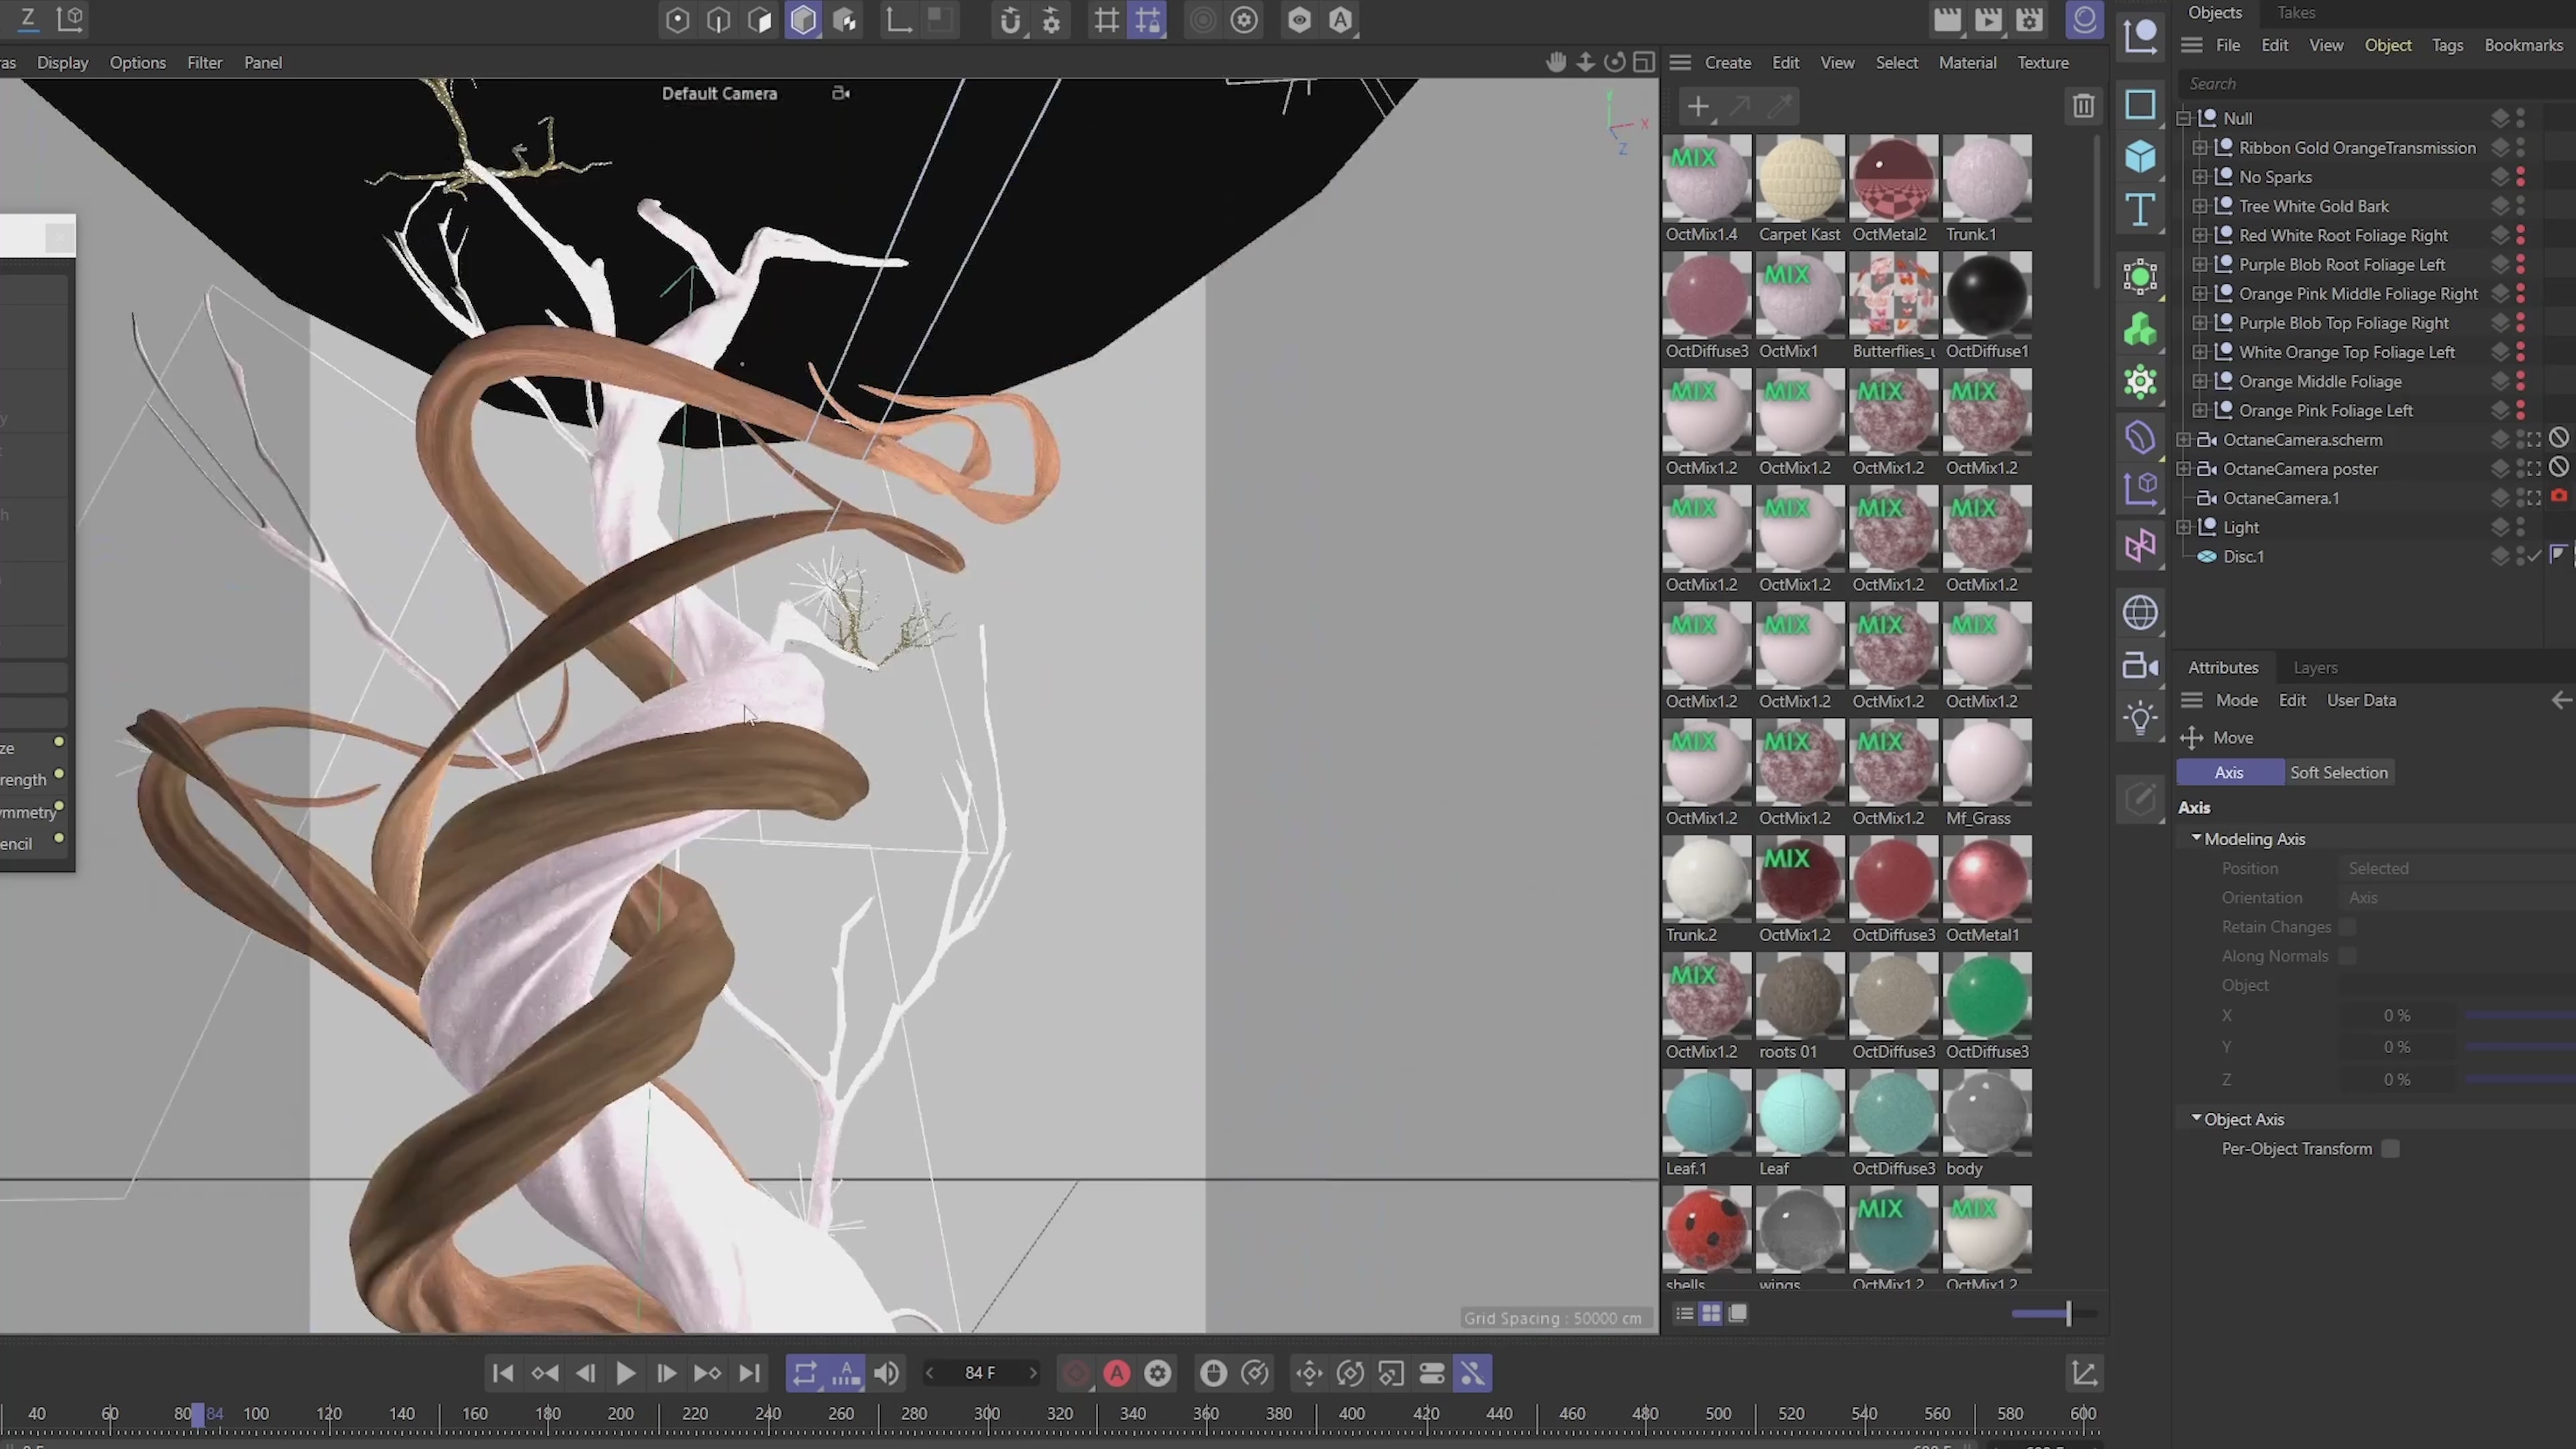Open the viewport Filter menu
The height and width of the screenshot is (1449, 2576).
(204, 62)
